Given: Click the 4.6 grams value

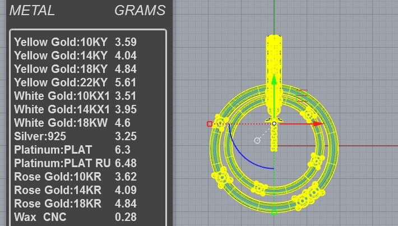Looking at the screenshot, I should [123, 123].
